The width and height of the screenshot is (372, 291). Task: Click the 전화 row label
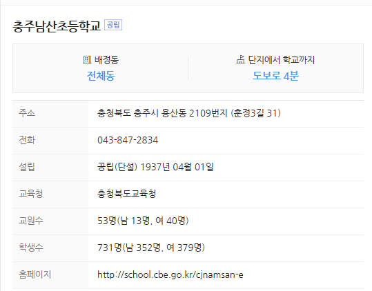[x=27, y=140]
